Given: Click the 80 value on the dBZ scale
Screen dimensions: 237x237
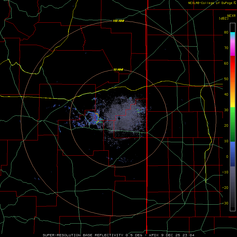Looking at the screenshot, I should 226,32.
